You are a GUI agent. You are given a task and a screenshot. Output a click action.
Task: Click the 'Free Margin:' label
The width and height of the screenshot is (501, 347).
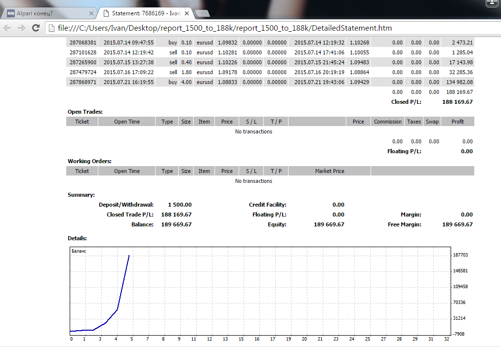coord(405,224)
